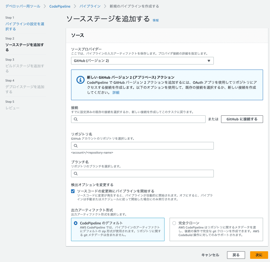Return to Step 1 パイプラインの設定を選択する
Viewport: 270px width, 262px height.
[x=25, y=26]
